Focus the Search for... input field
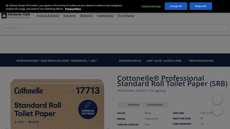 [115, 28]
